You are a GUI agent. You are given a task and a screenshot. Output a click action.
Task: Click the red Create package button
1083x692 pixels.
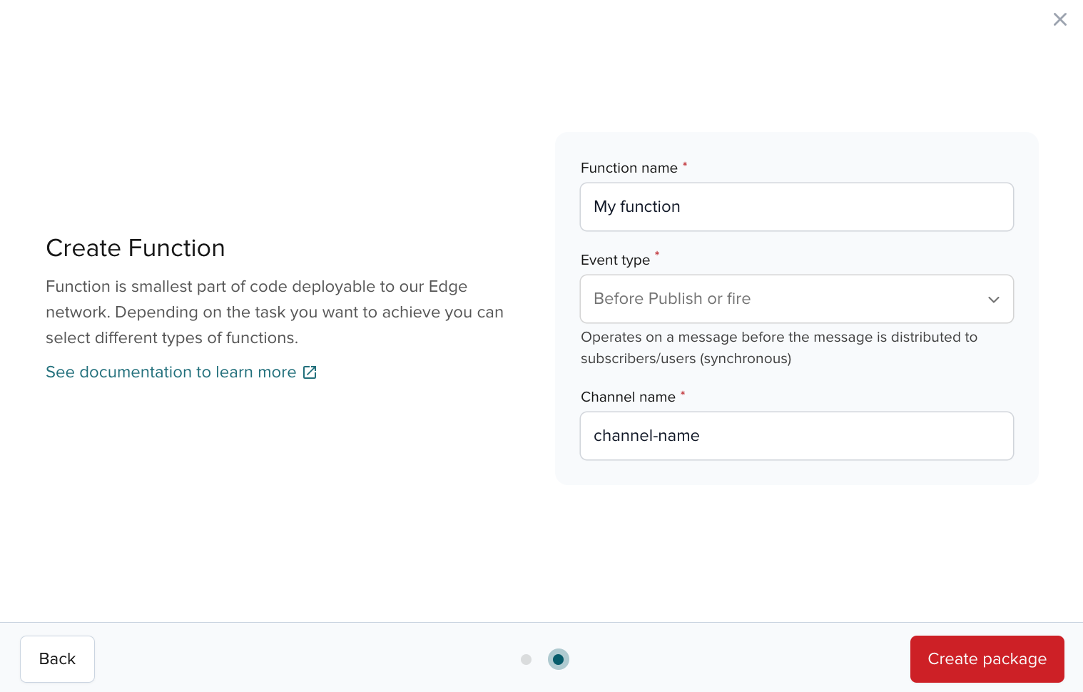pos(987,659)
